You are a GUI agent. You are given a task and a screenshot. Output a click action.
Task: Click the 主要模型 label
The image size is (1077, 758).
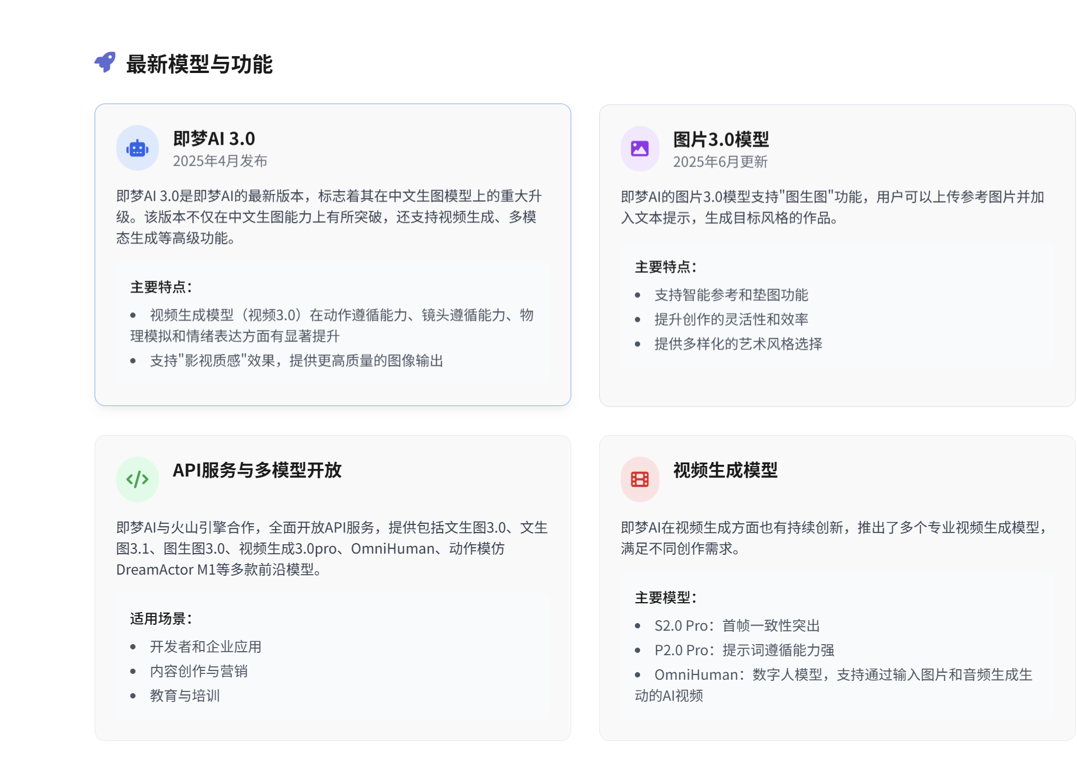pyautogui.click(x=666, y=598)
